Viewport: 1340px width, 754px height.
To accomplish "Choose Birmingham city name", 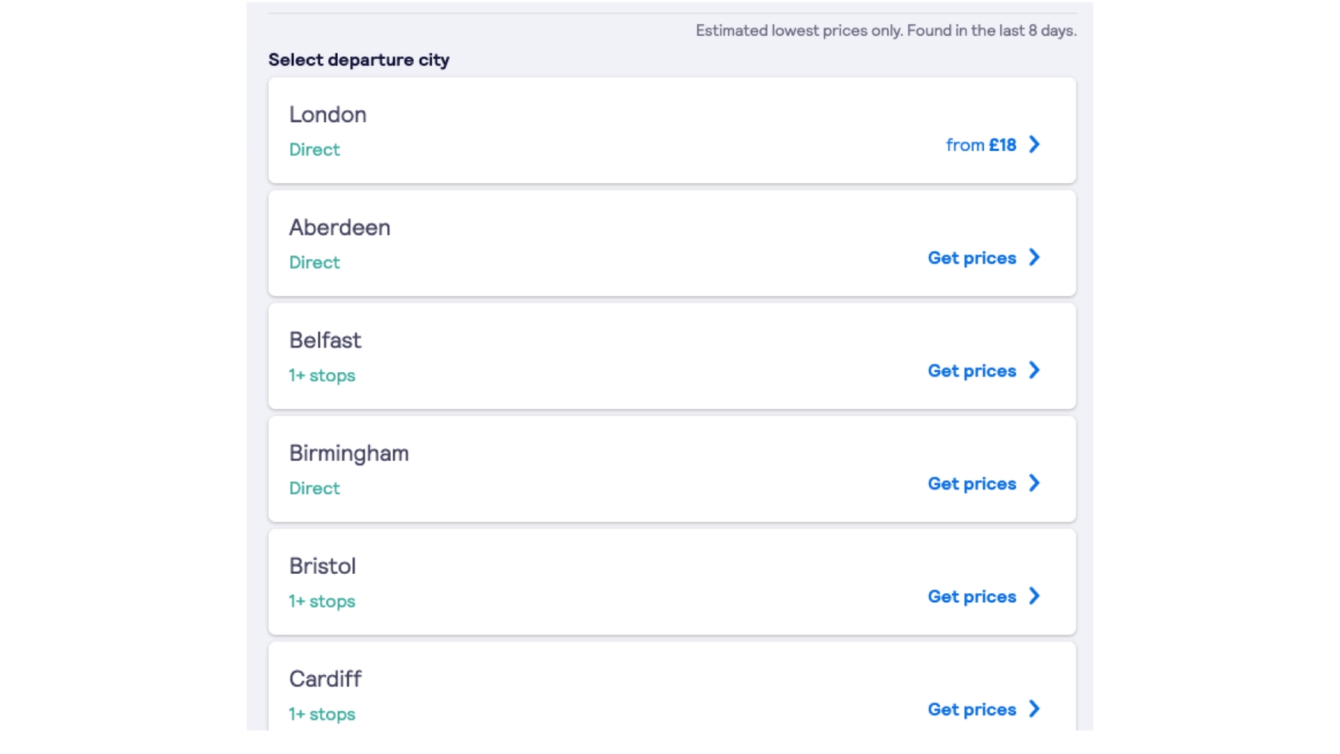I will (349, 453).
